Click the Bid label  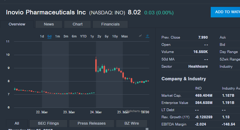[x=222, y=45]
